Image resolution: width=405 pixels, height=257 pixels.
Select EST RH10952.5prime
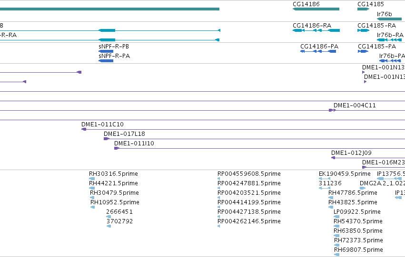tap(115, 202)
